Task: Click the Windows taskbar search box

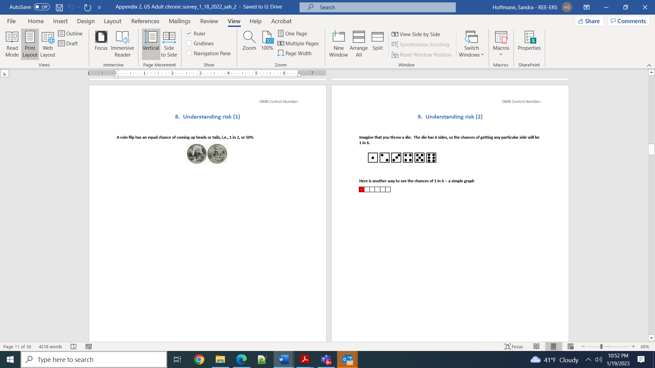Action: (94, 359)
